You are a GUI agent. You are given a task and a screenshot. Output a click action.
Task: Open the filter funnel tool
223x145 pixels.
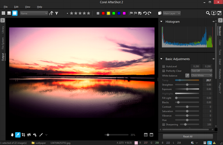pyautogui.click(x=57, y=13)
